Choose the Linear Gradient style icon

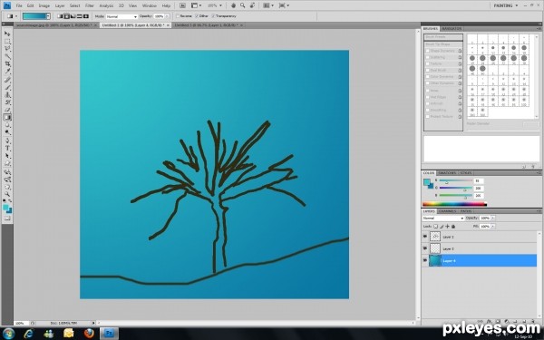point(60,16)
